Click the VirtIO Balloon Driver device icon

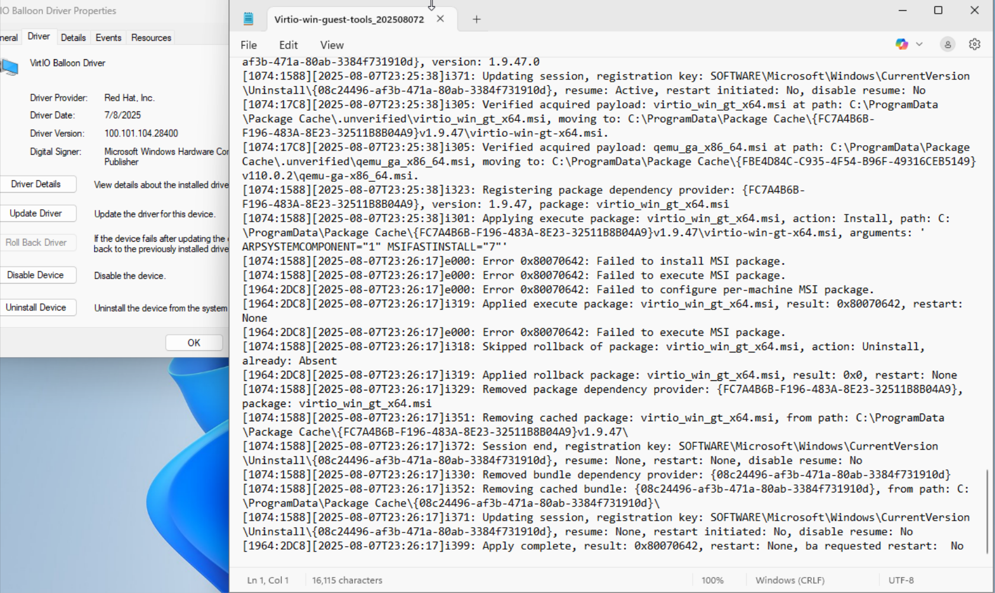[x=9, y=67]
